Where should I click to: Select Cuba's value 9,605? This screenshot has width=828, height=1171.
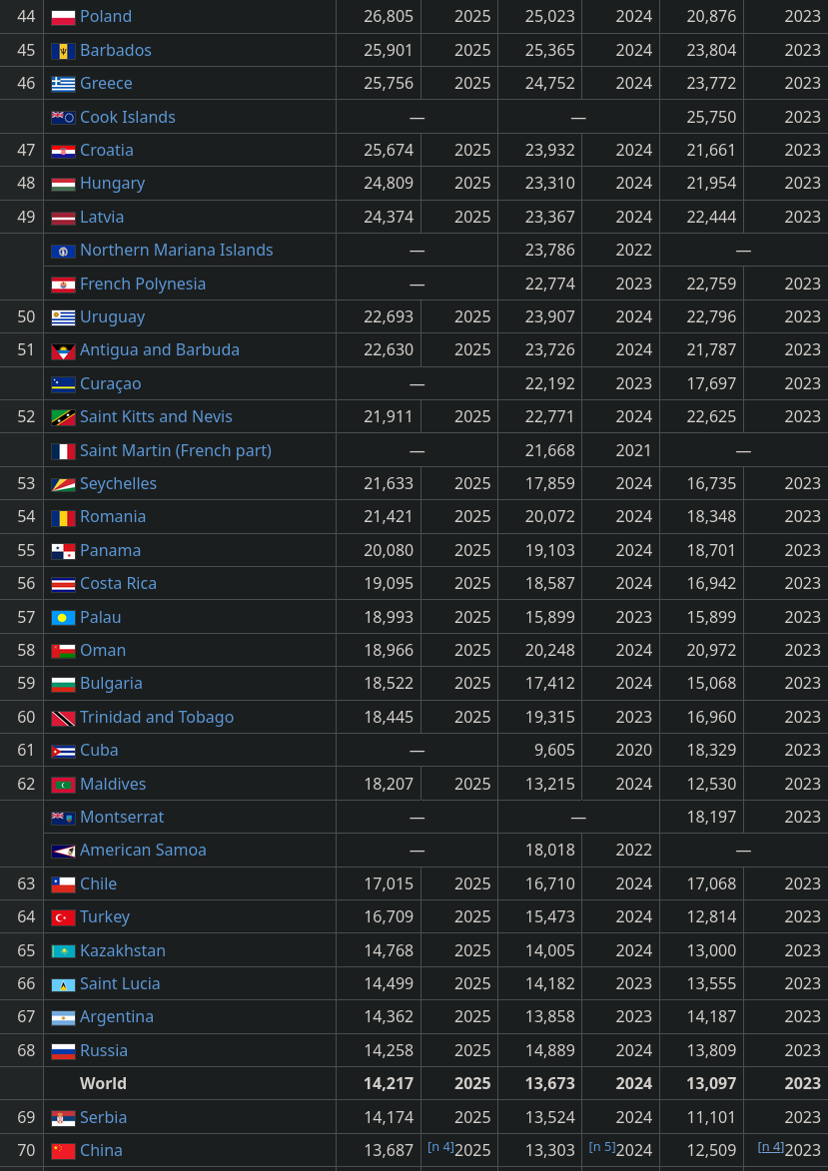click(554, 751)
